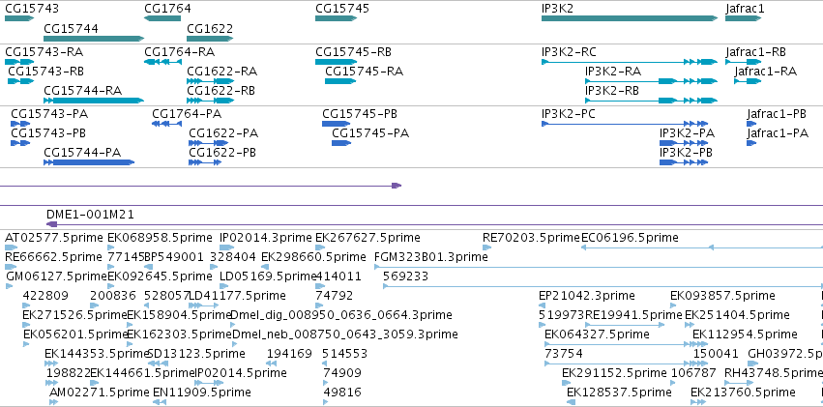Click the long IP3K2 gene bar
Screen dimensions: 823x407
coord(630,18)
